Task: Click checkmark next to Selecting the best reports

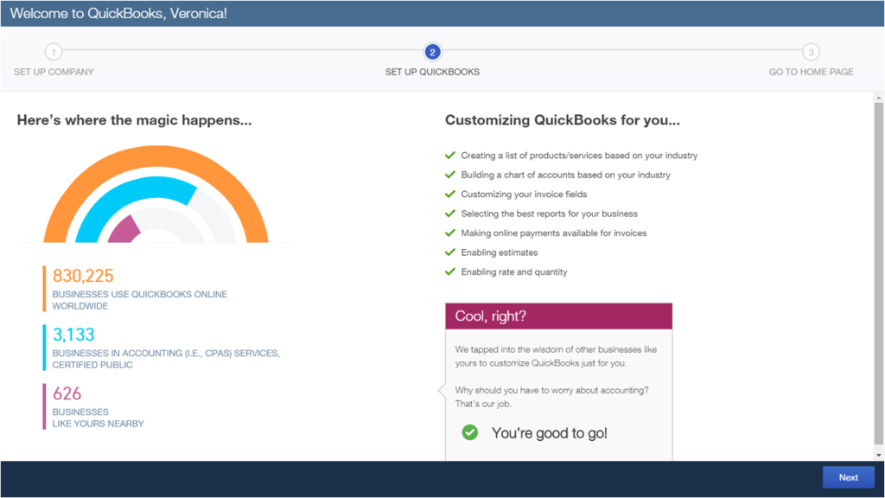Action: click(449, 214)
